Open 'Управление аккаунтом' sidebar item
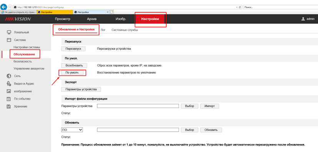This screenshot has height=152, width=318. pyautogui.click(x=29, y=69)
